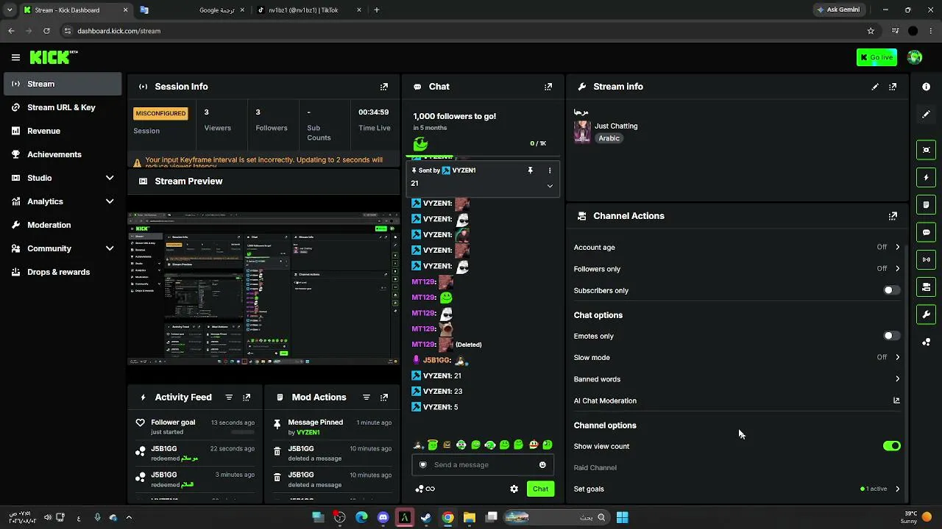Open the emote picker in message box
Viewport: 942px width, 529px height.
pyautogui.click(x=542, y=464)
